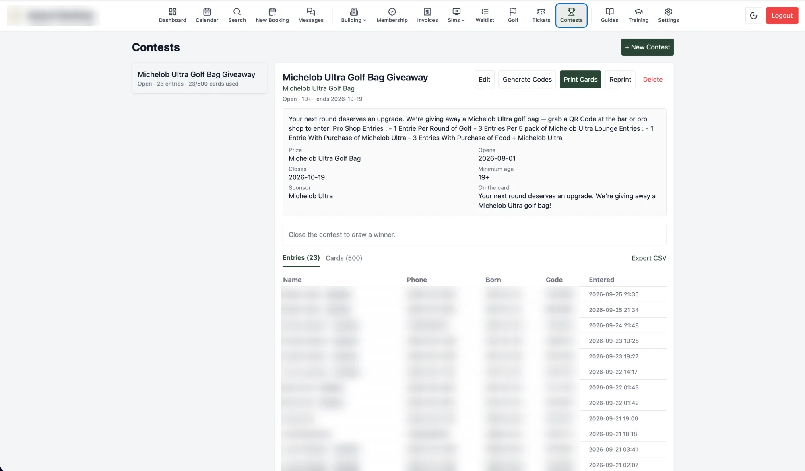The image size is (805, 471).
Task: Open the Invoices receipt icon
Action: tap(427, 12)
